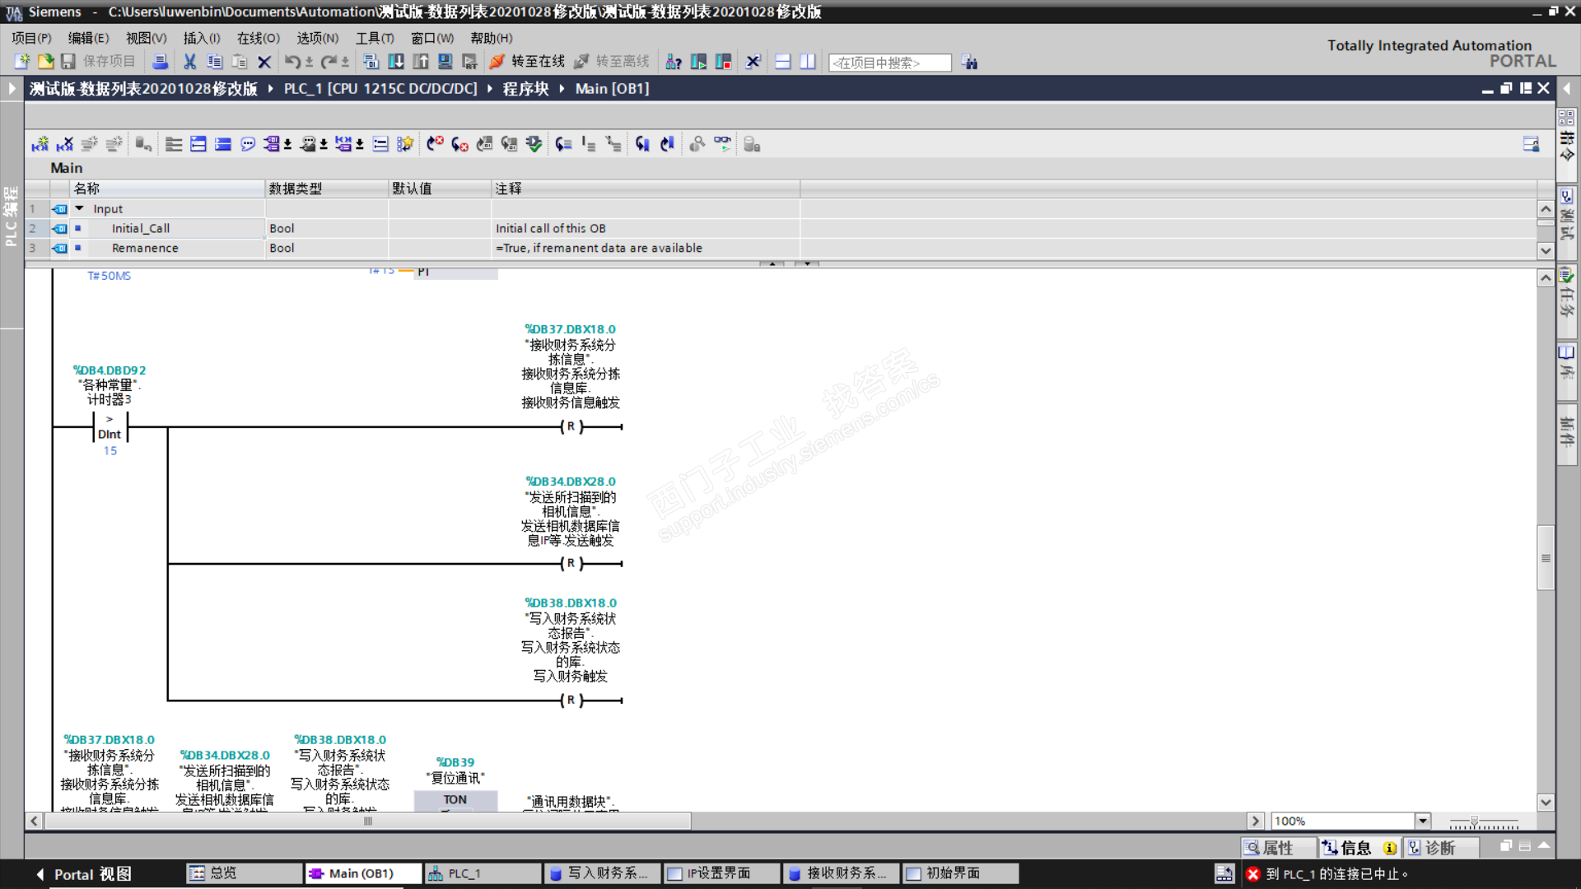
Task: Expand program blocks breadcrumb arrow after 程序块
Action: (562, 89)
